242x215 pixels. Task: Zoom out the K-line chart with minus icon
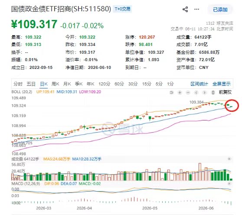pyautogui.click(x=188, y=92)
